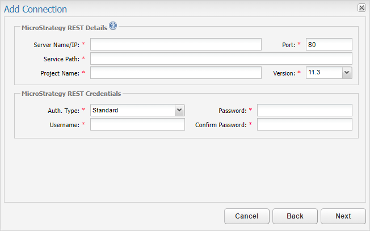Click the Confirm Password label
This screenshot has width=370, height=231.
(221, 125)
